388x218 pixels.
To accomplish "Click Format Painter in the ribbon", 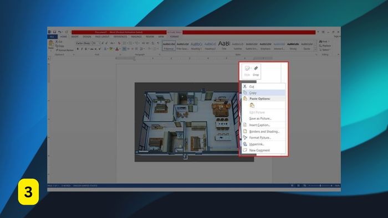I will pyautogui.click(x=65, y=50).
